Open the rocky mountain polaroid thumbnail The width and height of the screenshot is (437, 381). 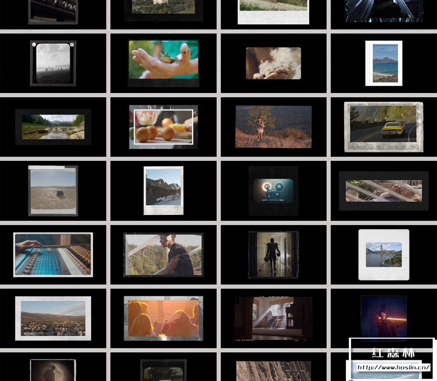[x=163, y=191]
